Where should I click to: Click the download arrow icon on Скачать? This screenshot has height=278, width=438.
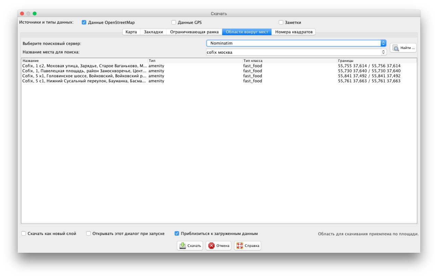click(183, 246)
